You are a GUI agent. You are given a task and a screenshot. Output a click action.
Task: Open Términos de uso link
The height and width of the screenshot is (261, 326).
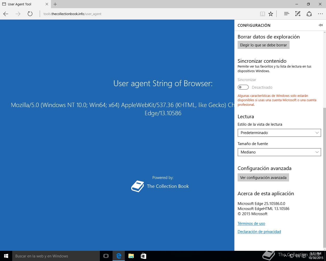click(251, 224)
